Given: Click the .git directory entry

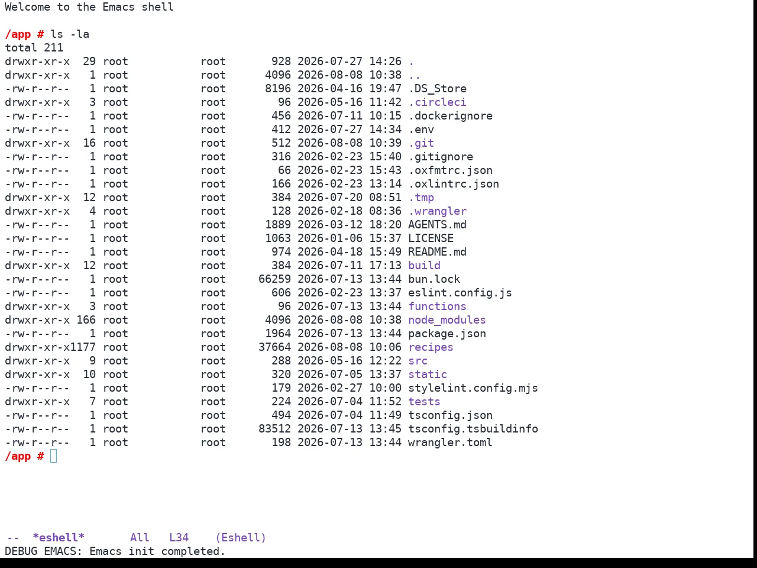Looking at the screenshot, I should point(421,143).
